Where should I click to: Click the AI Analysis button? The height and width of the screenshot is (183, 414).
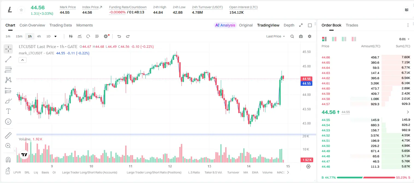225,25
